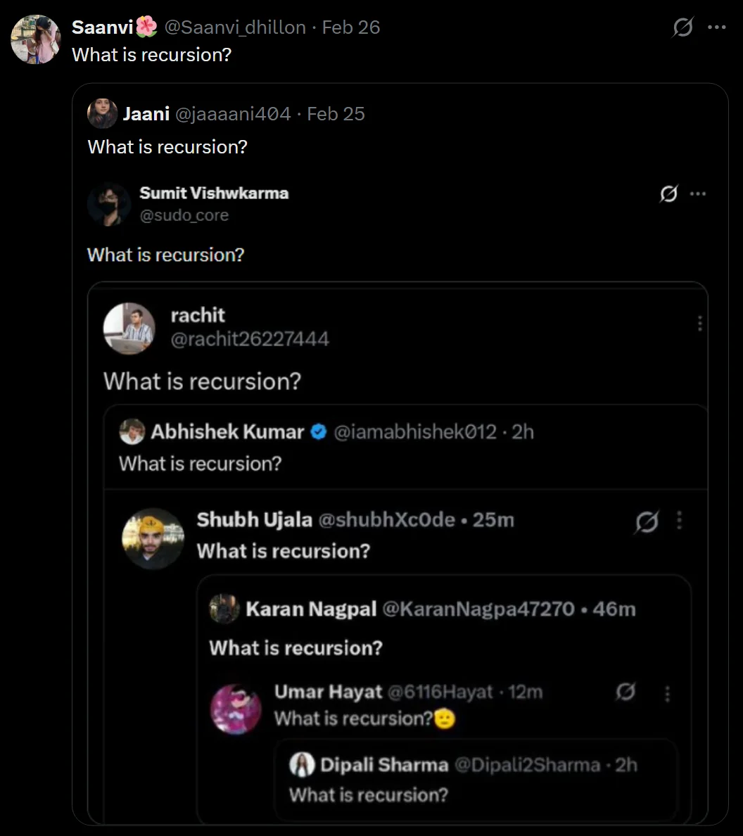Click Dipali Sharma's quoted post text

[368, 795]
